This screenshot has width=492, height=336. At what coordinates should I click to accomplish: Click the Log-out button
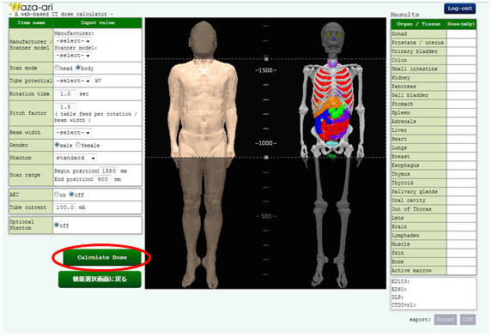[x=459, y=9]
